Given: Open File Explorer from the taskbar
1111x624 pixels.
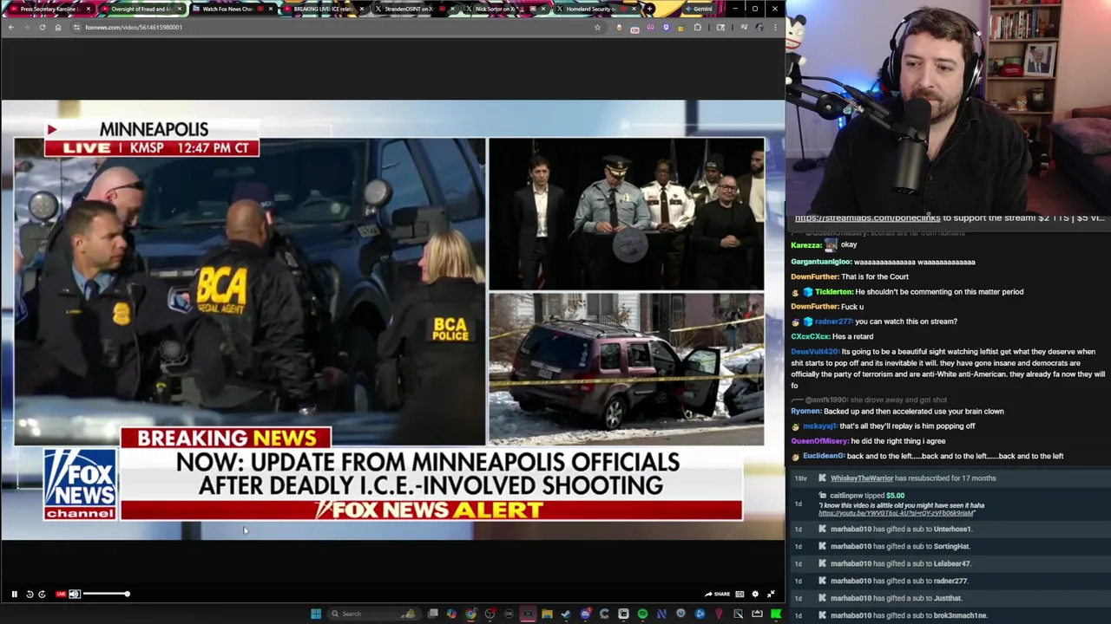Looking at the screenshot, I should (x=547, y=614).
